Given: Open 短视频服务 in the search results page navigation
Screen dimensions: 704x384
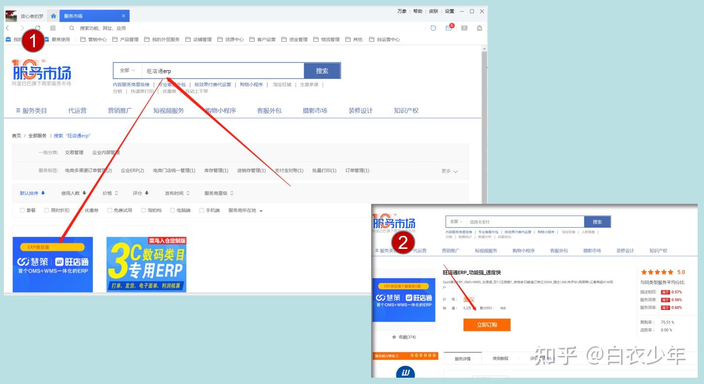Looking at the screenshot, I should [169, 110].
